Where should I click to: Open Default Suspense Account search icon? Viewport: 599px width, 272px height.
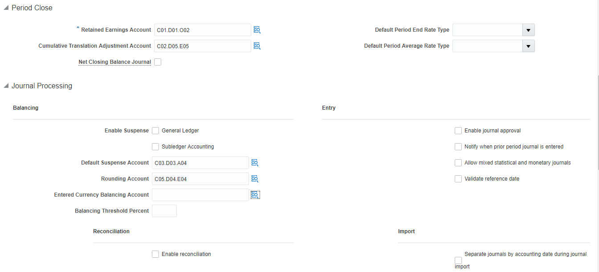pos(255,163)
